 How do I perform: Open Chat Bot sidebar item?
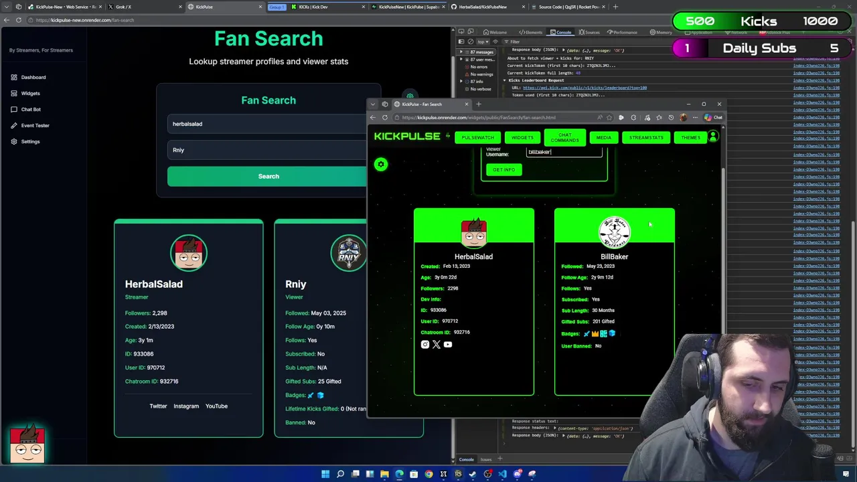25,109
